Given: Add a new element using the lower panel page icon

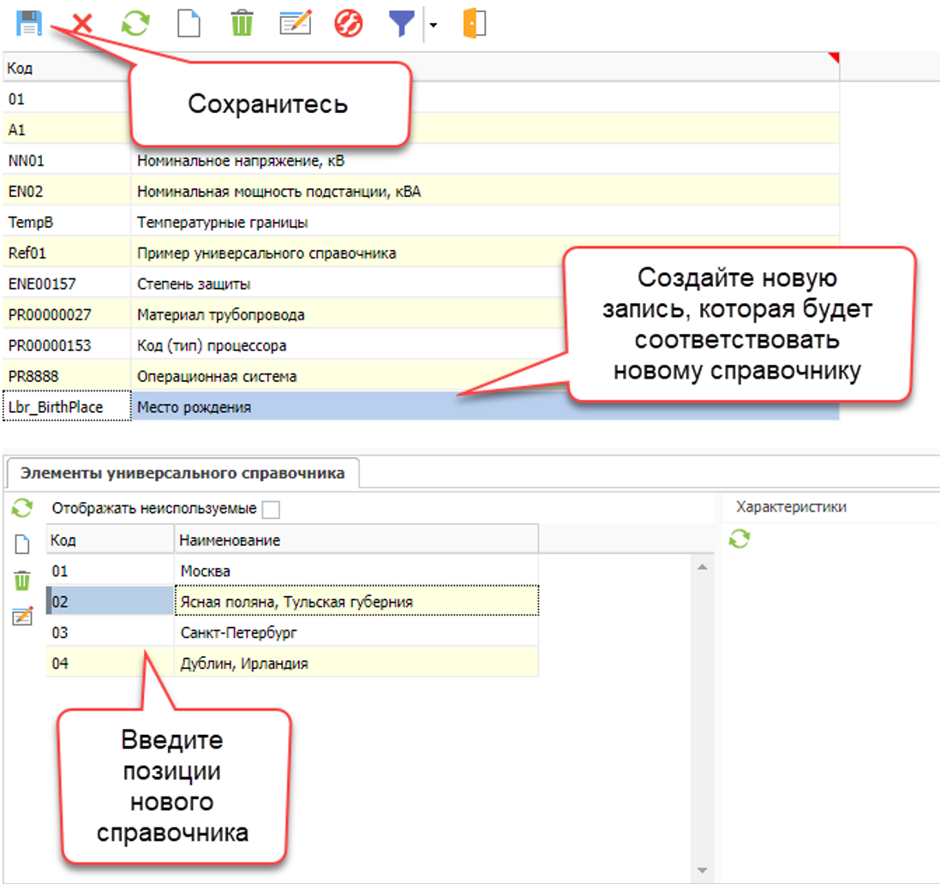Looking at the screenshot, I should point(22,545).
